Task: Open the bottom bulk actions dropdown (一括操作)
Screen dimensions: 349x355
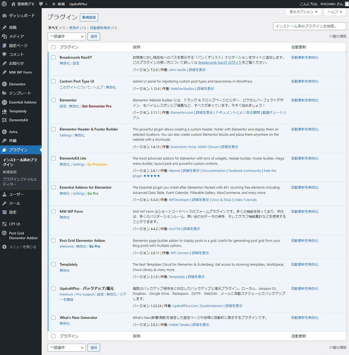Action: 67,348
